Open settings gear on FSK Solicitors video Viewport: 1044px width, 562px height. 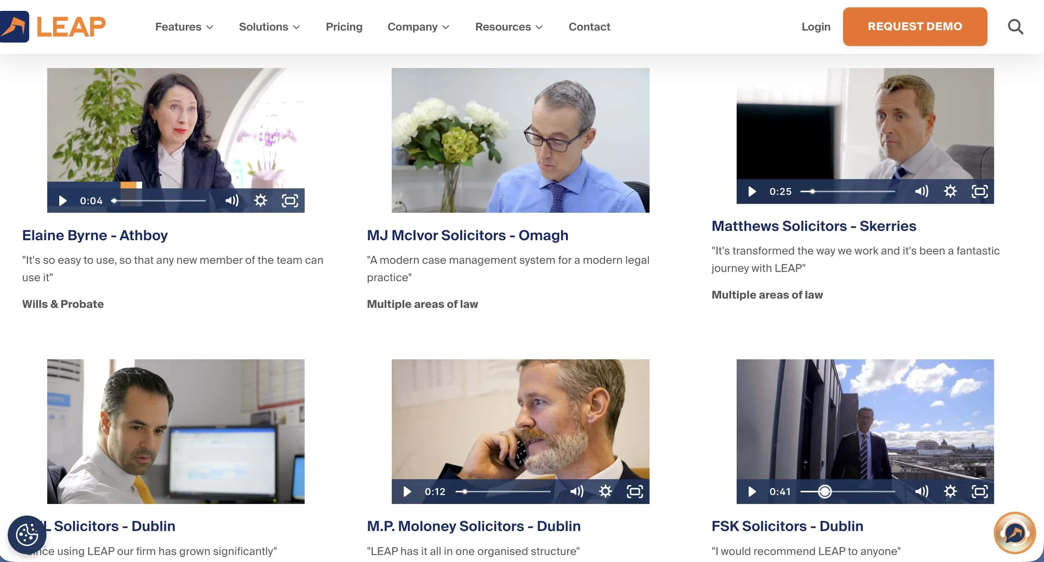tap(950, 491)
